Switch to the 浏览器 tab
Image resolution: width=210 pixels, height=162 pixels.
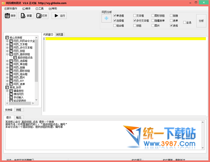pyautogui.click(x=59, y=35)
